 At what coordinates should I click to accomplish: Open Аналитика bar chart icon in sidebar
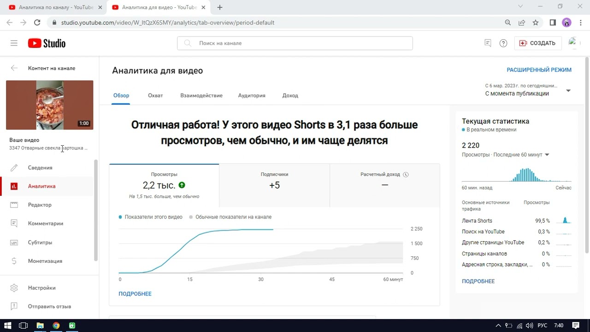coord(14,186)
